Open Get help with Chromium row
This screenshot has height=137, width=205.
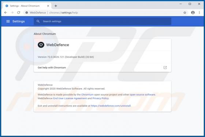click(x=102, y=67)
